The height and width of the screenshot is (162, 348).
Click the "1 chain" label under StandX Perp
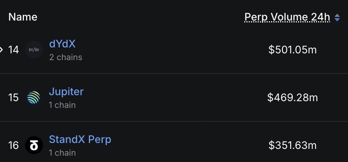coord(62,153)
